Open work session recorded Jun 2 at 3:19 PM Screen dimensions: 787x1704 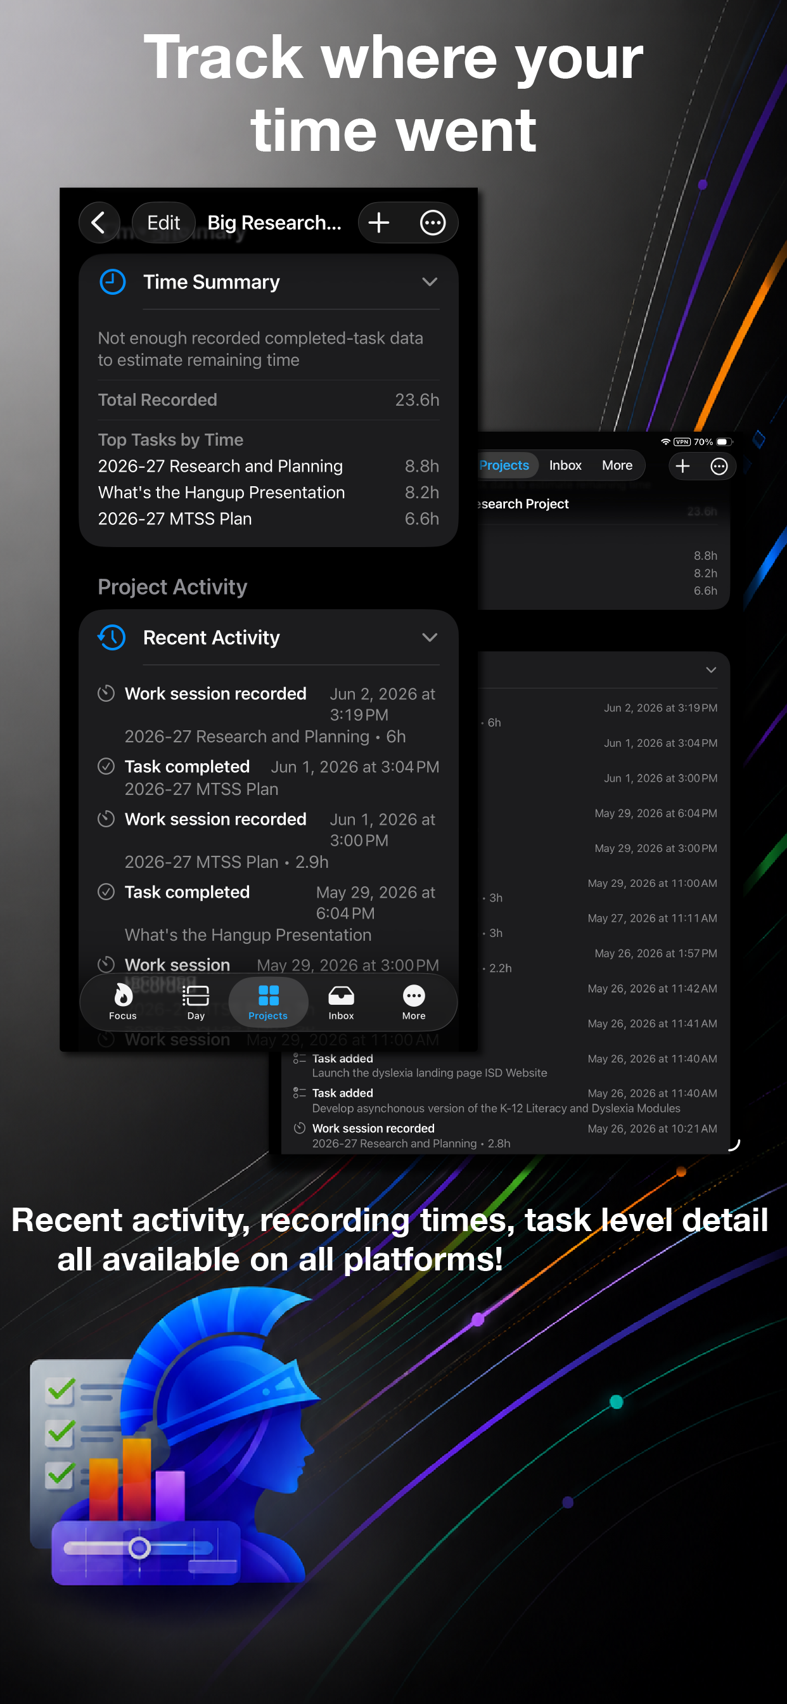269,715
